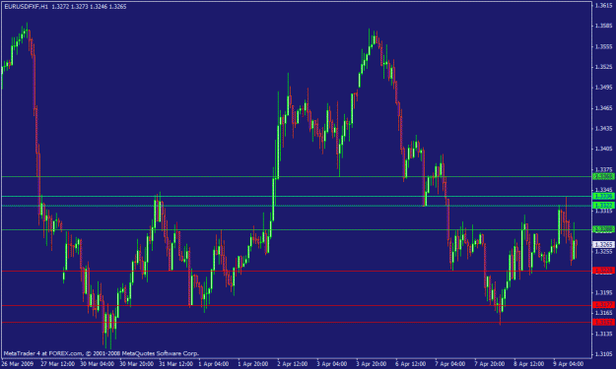This screenshot has width=616, height=369.
Task: Click the 9 Apr 04:00 time label
Action: [569, 364]
